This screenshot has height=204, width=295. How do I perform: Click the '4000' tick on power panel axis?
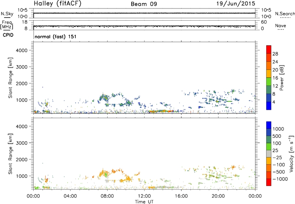coord(21,50)
